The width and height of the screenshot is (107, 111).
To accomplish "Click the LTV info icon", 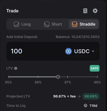I will 16,68.
